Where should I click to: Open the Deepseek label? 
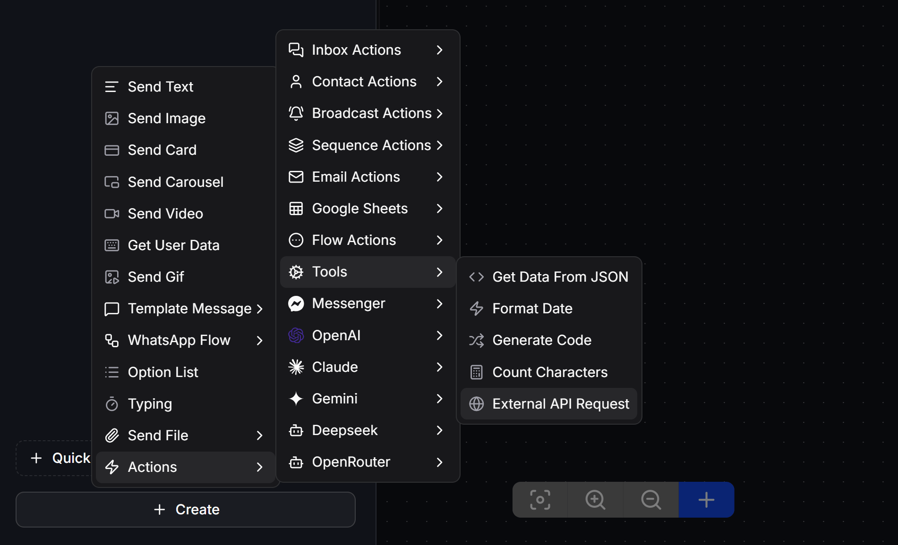pos(345,430)
